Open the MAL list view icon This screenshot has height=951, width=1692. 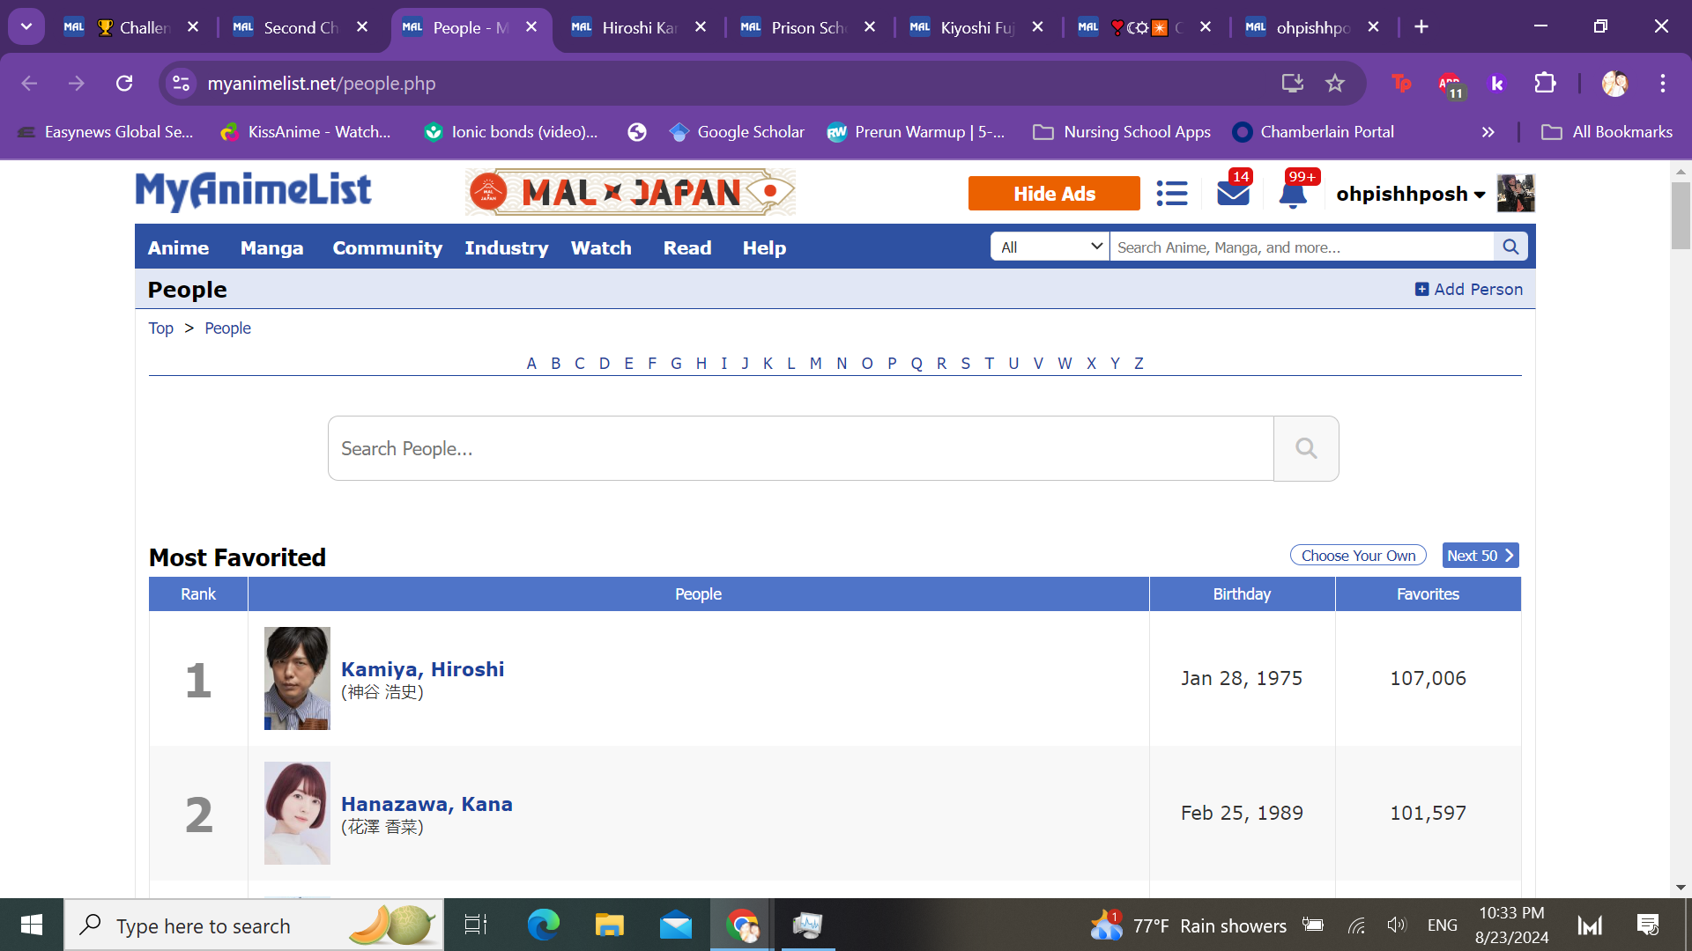[1171, 193]
